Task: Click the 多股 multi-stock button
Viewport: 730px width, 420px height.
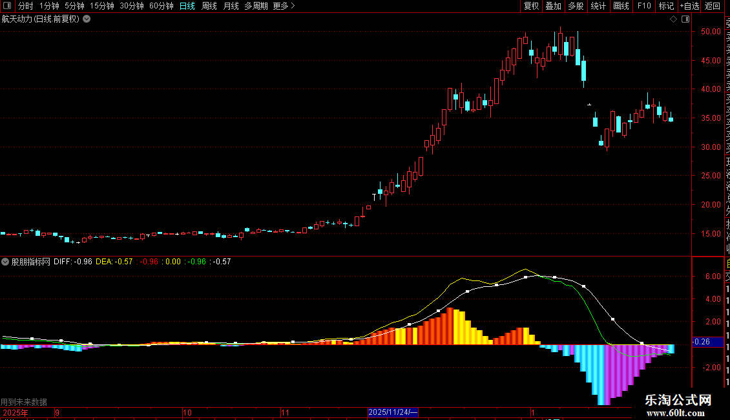Action: coord(576,6)
